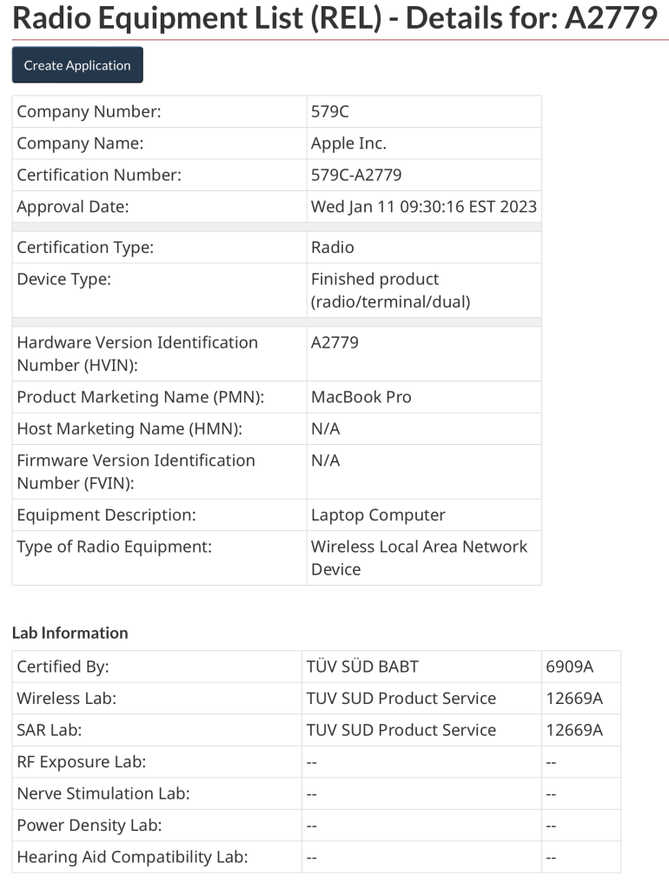Image resolution: width=669 pixels, height=889 pixels.
Task: Click the Hearing Aid Compatibility Lab label
Action: (x=132, y=857)
